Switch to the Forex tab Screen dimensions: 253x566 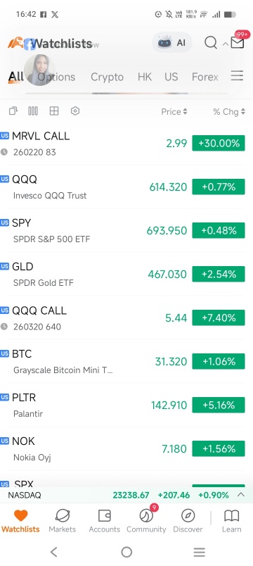point(205,77)
